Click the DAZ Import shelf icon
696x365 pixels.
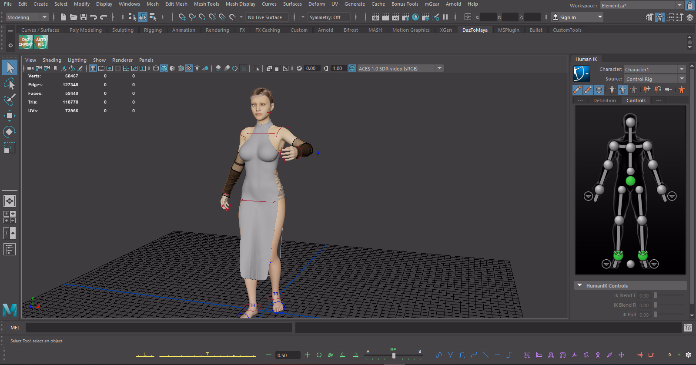point(26,42)
